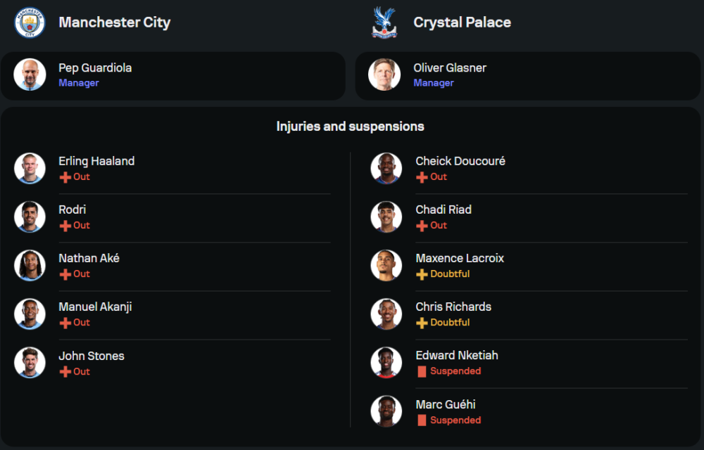Click the red cross Out icon for Erling Haaland
This screenshot has height=450, width=704.
tap(65, 177)
